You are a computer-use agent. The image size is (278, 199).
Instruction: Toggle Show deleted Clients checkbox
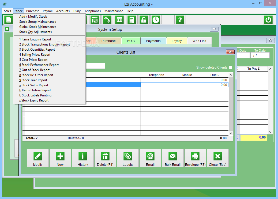(231, 67)
